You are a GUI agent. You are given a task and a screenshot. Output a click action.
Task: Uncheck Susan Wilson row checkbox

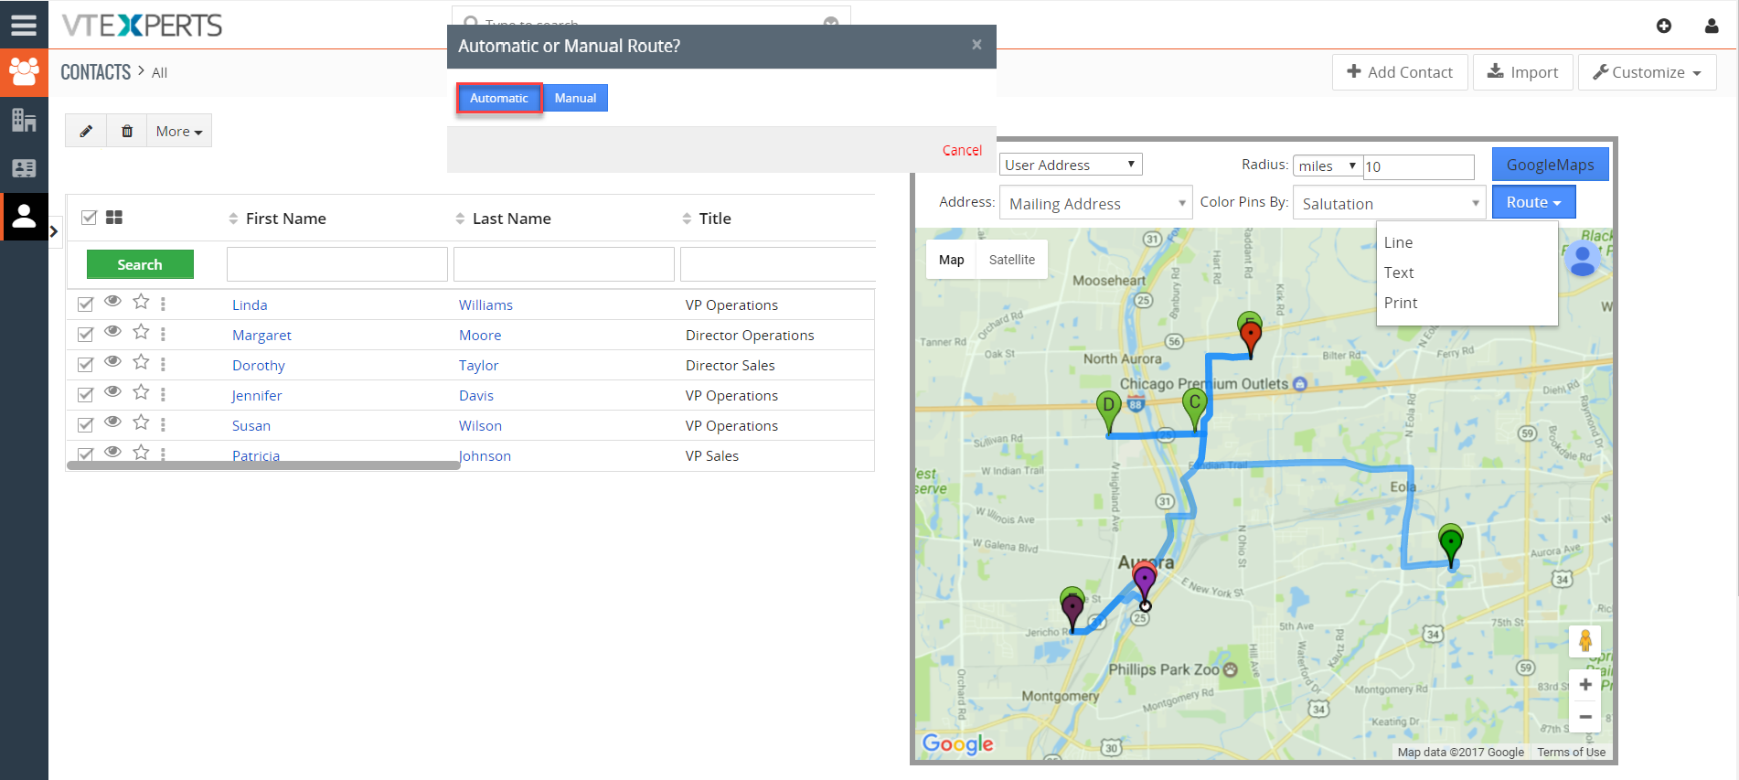(85, 425)
